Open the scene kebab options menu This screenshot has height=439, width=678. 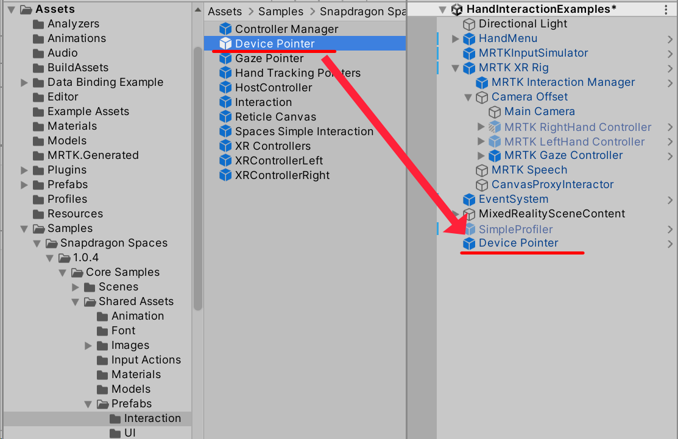click(x=666, y=10)
